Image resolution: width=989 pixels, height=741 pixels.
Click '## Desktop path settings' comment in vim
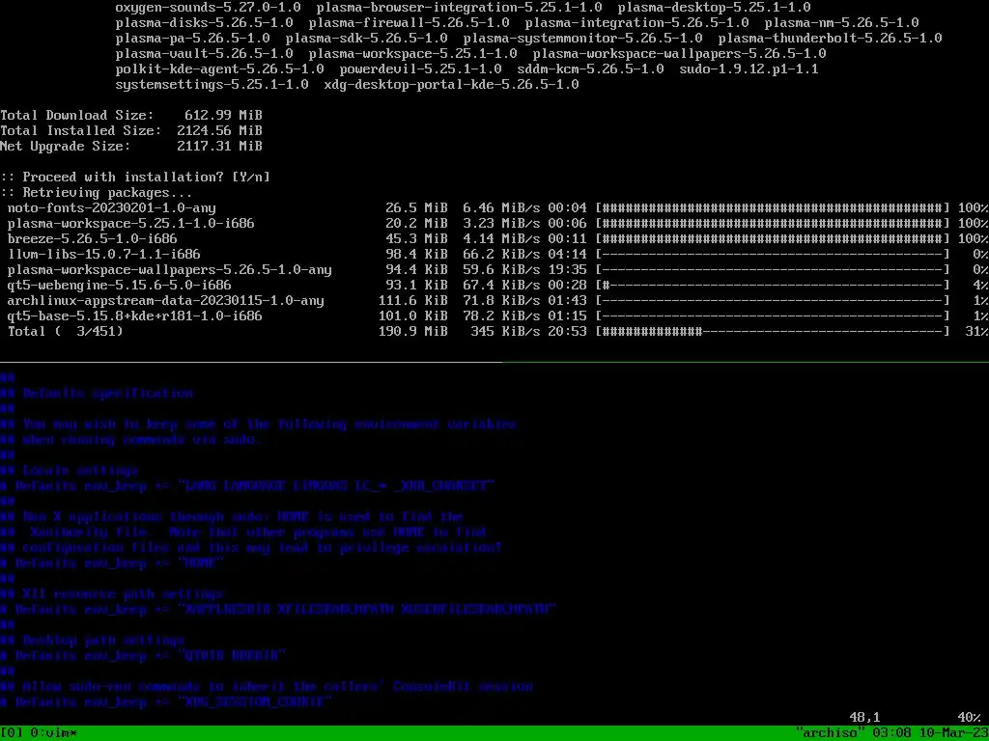(x=93, y=641)
